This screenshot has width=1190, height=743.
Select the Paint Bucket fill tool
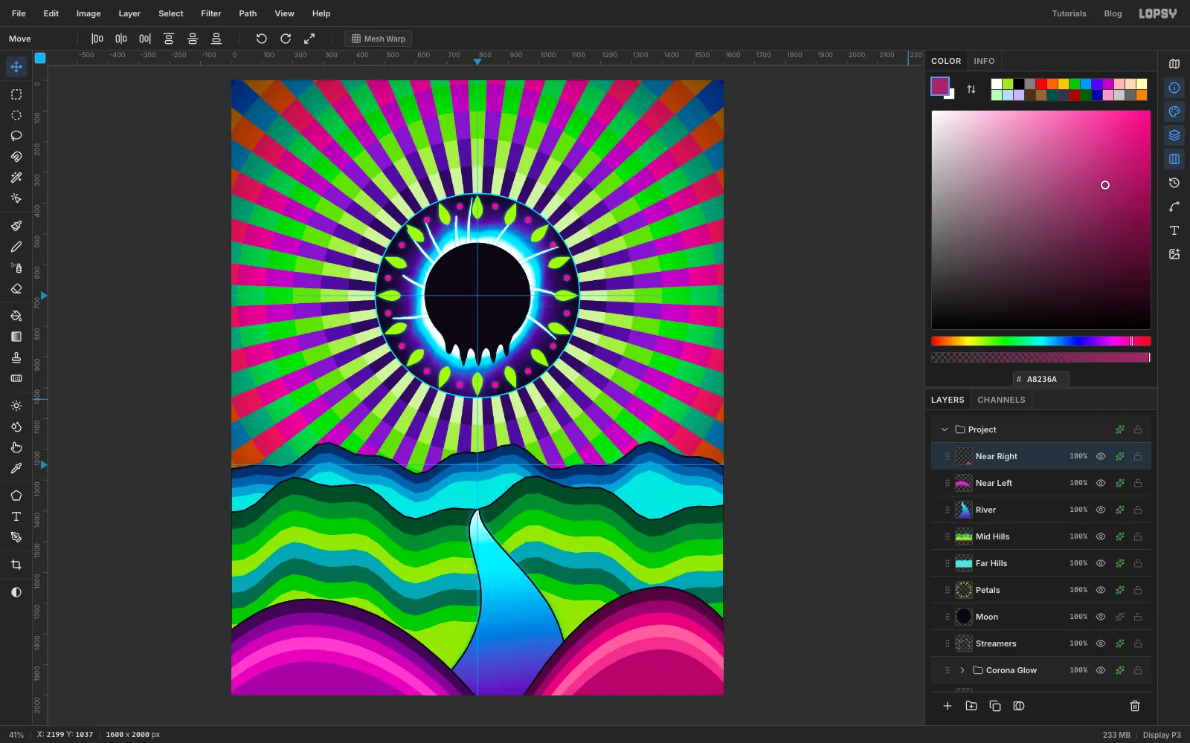coord(16,316)
